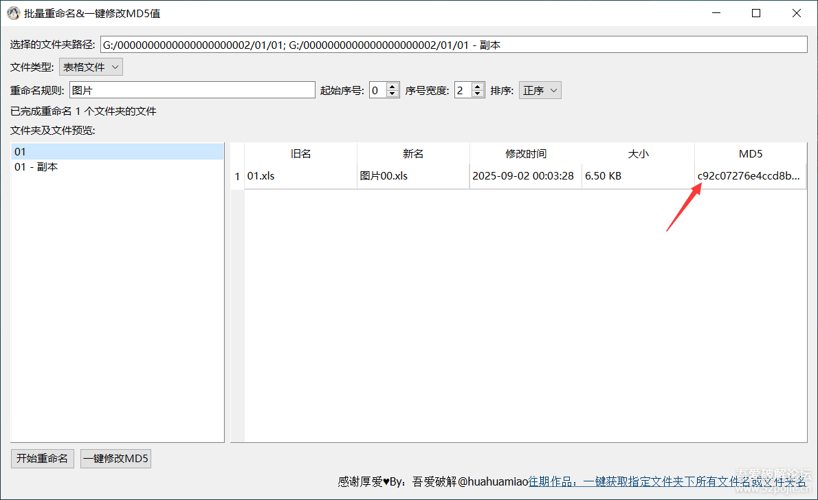Select folder "01 - 副本" in the list
This screenshot has height=500, width=818.
[117, 167]
